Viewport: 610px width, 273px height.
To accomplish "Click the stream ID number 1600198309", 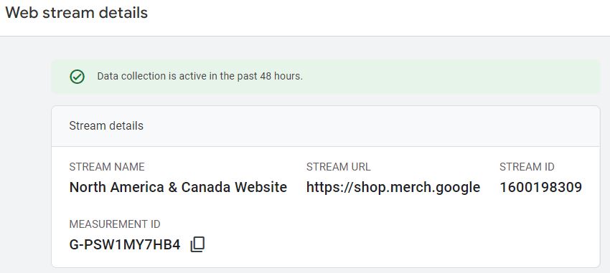I will pyautogui.click(x=541, y=188).
